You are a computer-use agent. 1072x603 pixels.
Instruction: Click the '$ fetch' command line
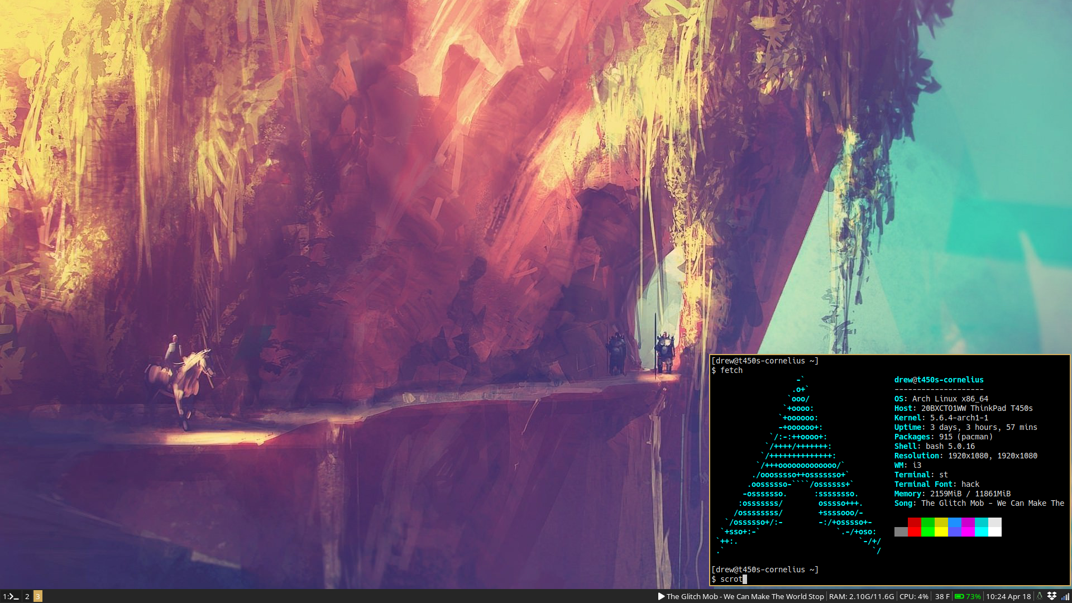(x=727, y=370)
